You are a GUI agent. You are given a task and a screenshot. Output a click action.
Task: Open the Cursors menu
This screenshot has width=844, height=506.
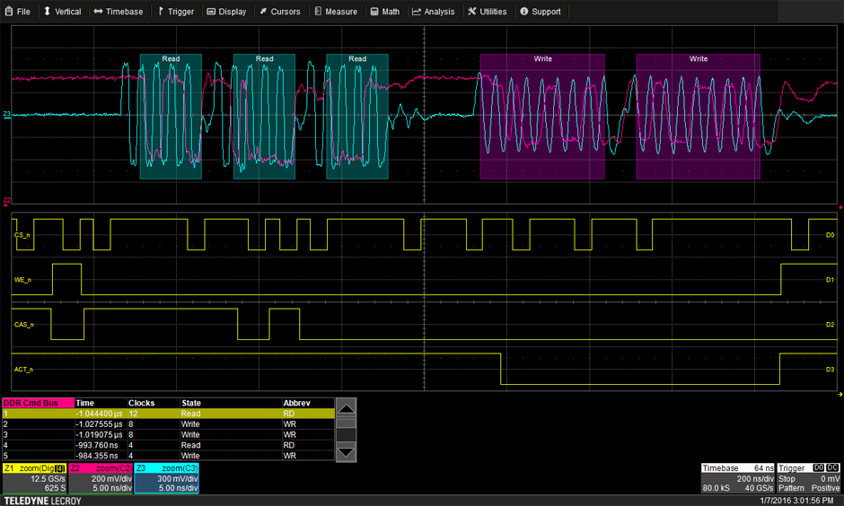280,12
